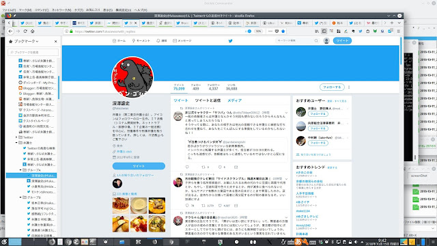Open the KDE application launcher
437x246 pixels.
[4, 242]
